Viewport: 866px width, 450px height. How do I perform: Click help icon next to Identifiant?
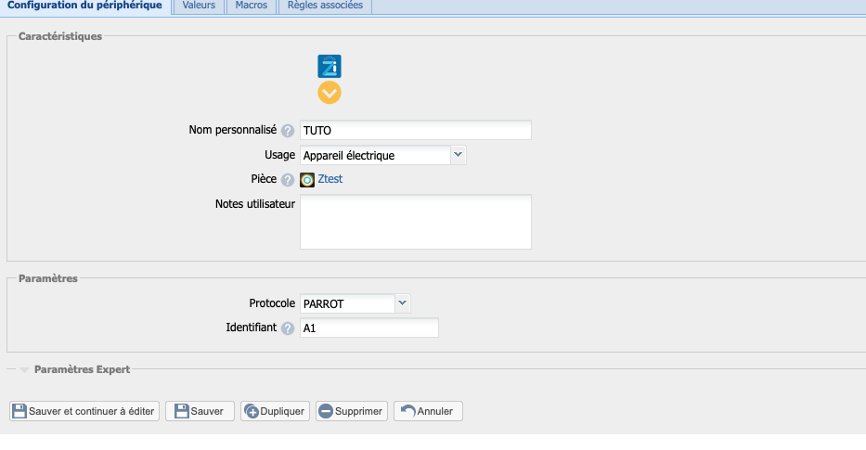288,328
